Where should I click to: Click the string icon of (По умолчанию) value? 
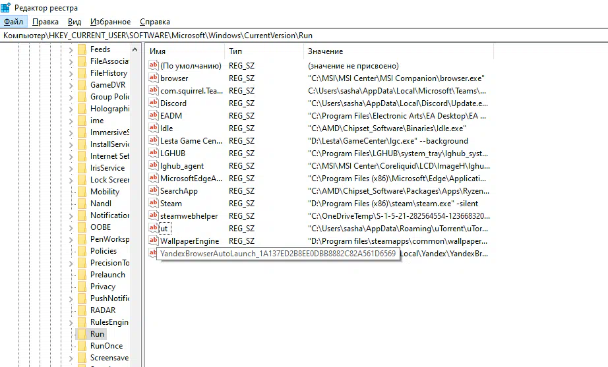click(x=154, y=65)
